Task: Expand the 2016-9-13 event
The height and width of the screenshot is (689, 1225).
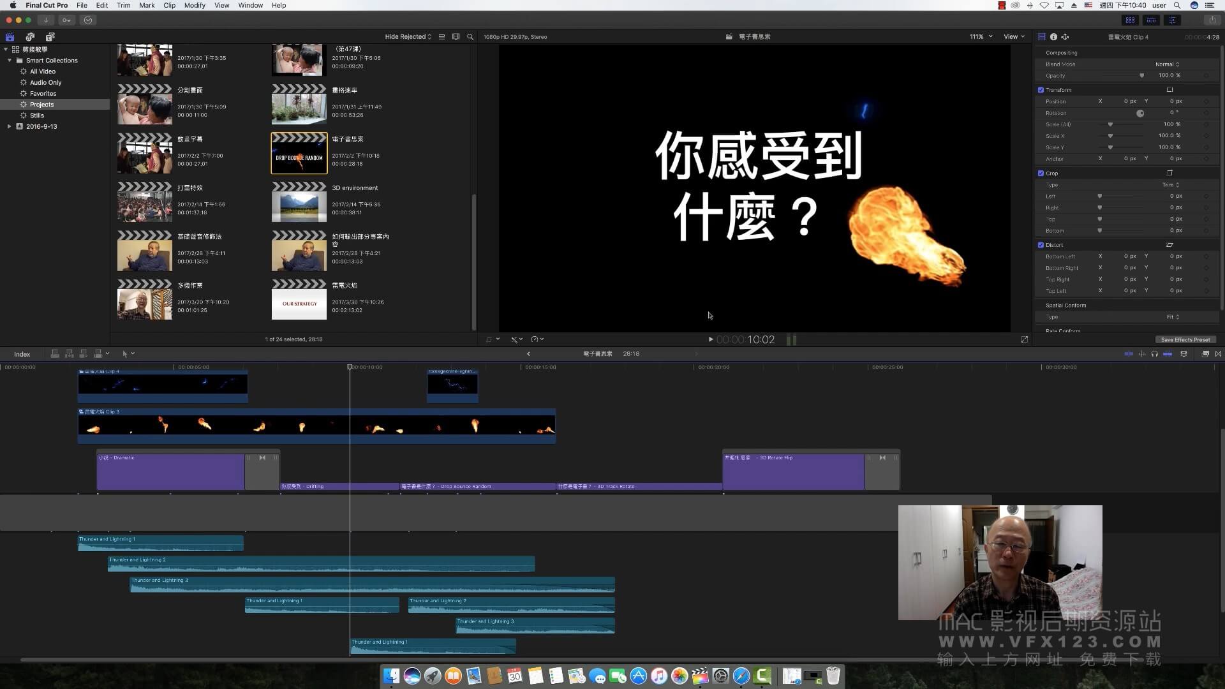Action: (x=9, y=126)
